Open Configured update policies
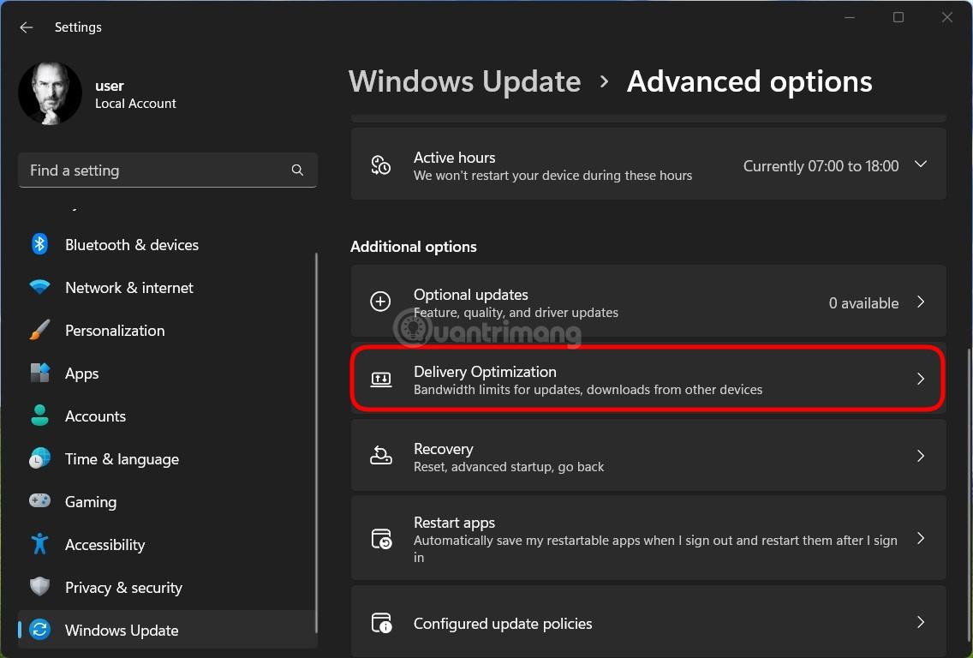Image resolution: width=973 pixels, height=658 pixels. pos(648,623)
